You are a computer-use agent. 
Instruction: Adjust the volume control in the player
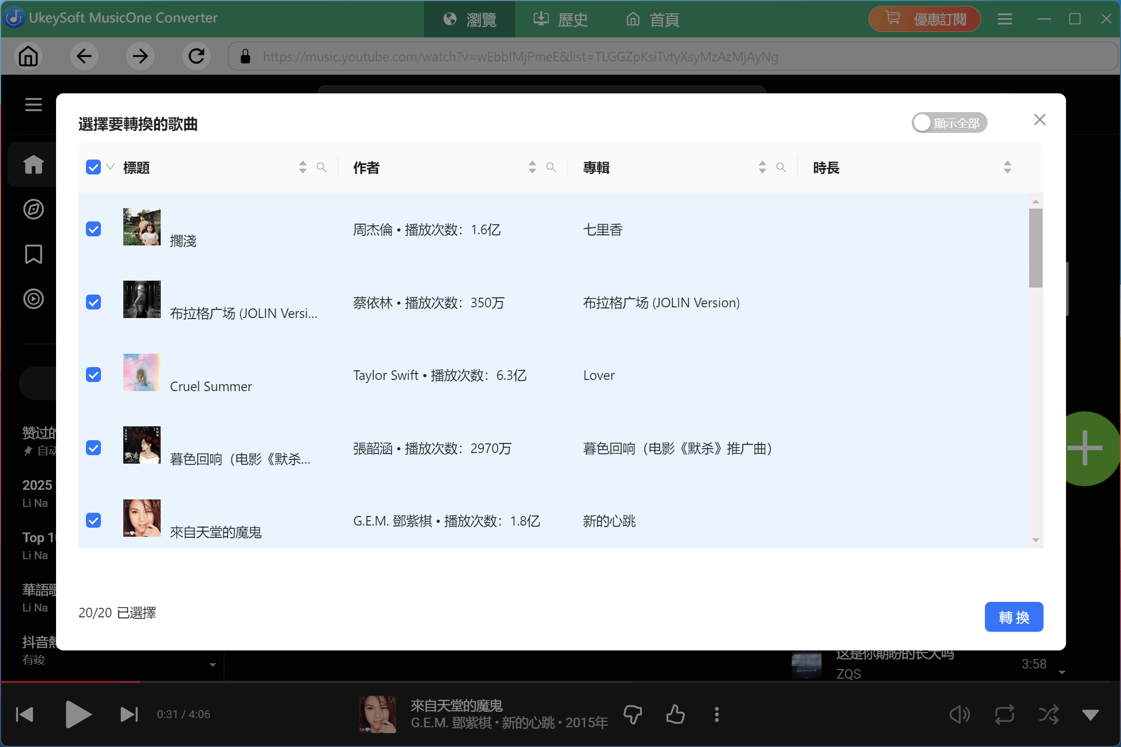coord(960,714)
